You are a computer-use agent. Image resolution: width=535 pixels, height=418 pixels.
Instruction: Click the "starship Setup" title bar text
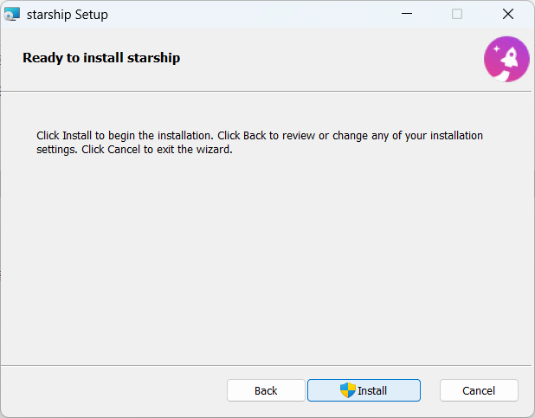pyautogui.click(x=68, y=15)
